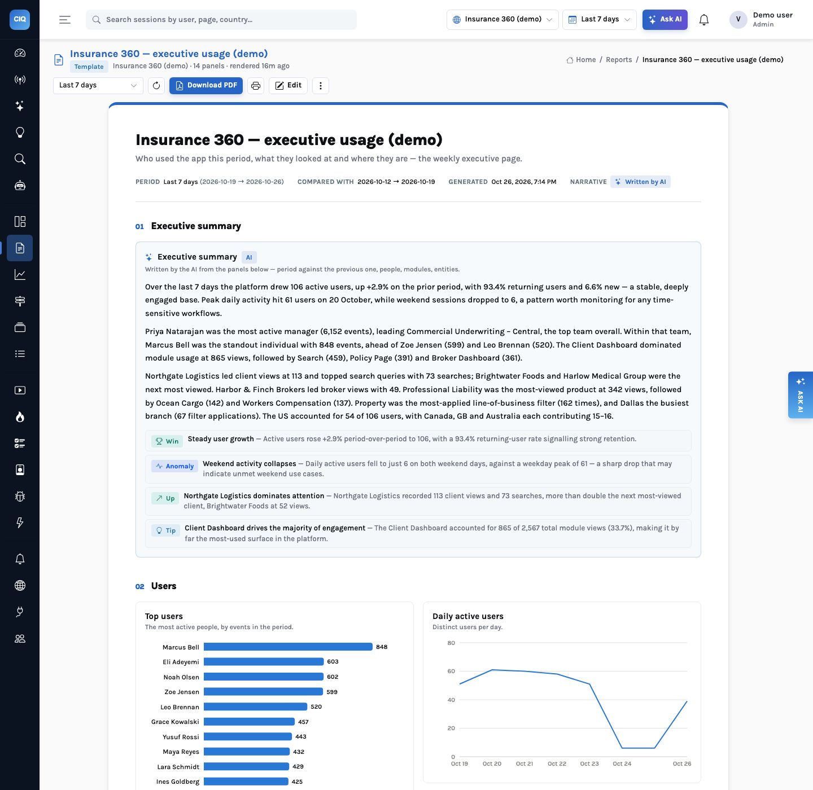The width and height of the screenshot is (813, 790).
Task: Click the CIQ logo
Action: point(20,19)
